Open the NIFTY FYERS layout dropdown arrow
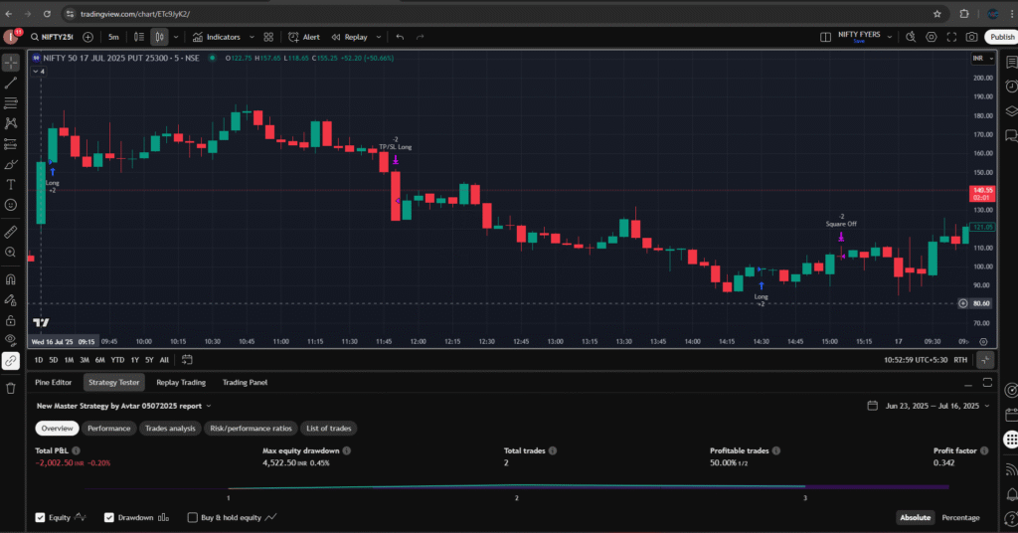The height and width of the screenshot is (533, 1018). [890, 37]
